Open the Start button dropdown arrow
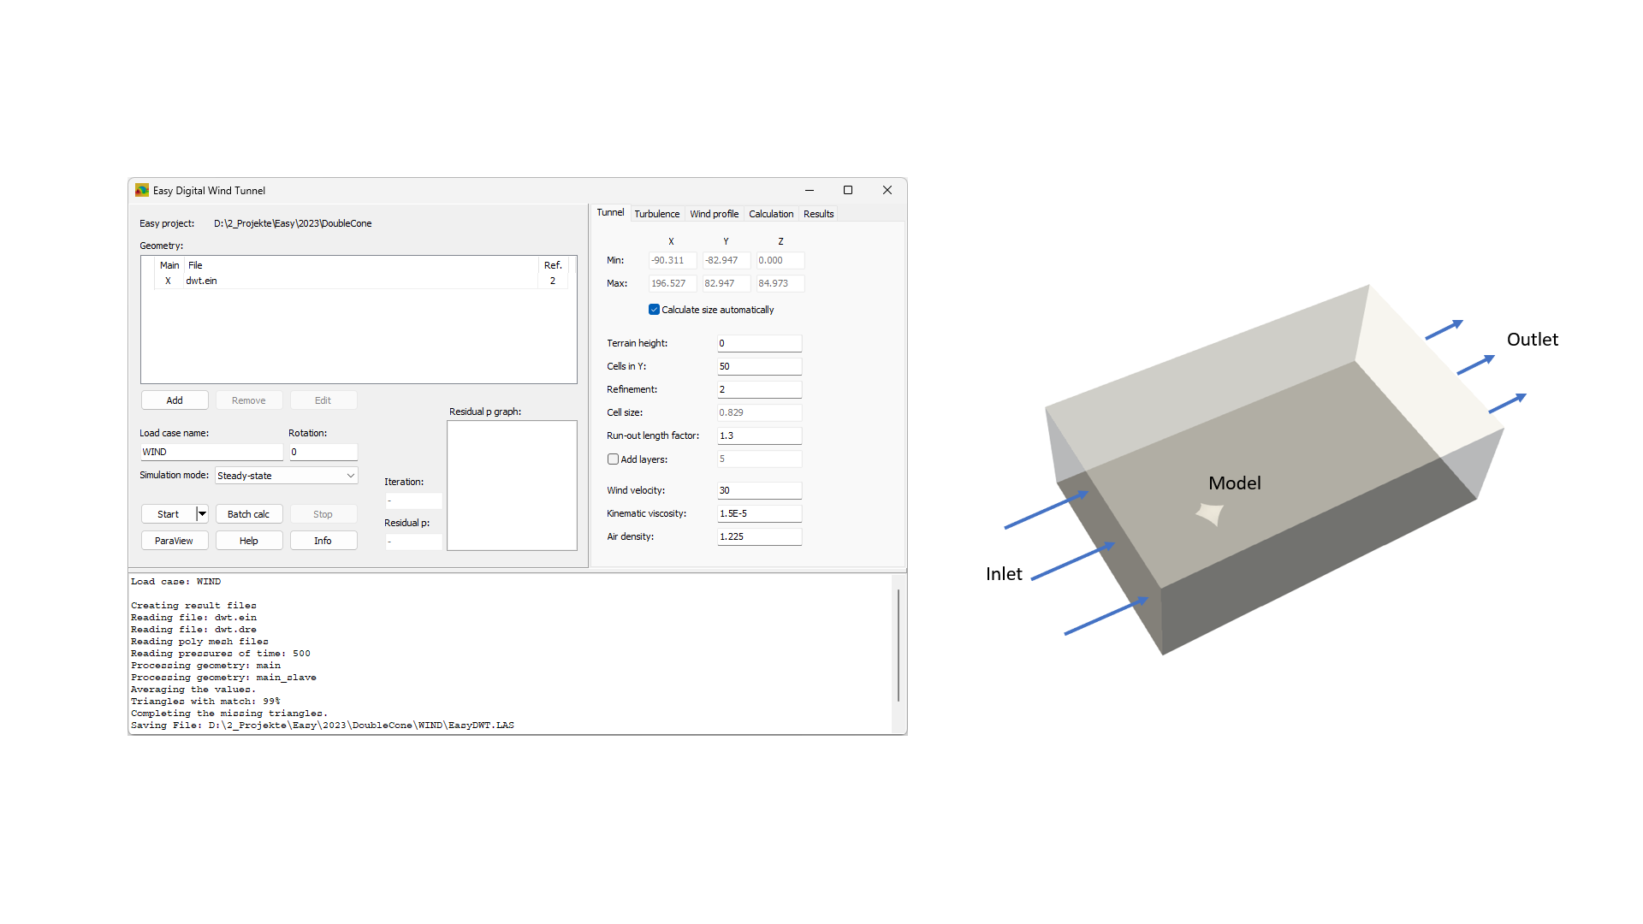This screenshot has height=924, width=1643. click(202, 514)
